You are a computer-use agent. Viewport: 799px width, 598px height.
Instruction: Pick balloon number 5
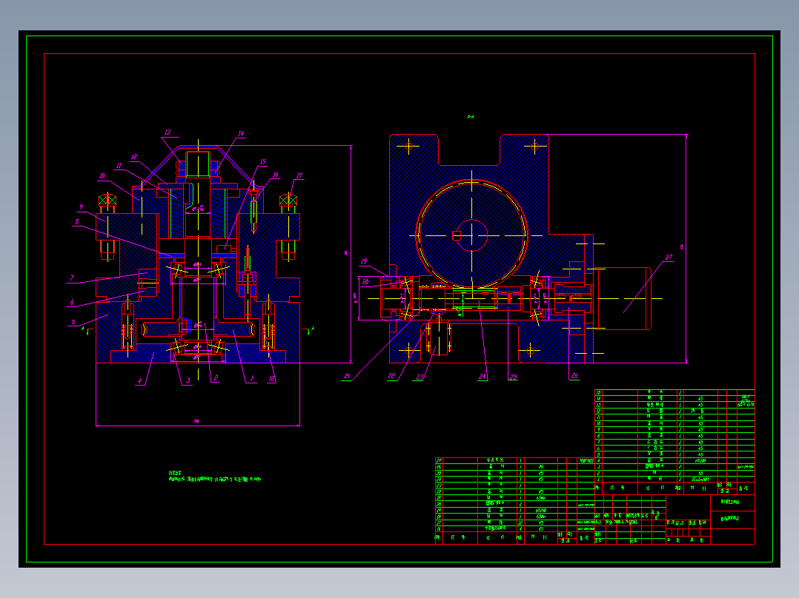click(x=73, y=322)
